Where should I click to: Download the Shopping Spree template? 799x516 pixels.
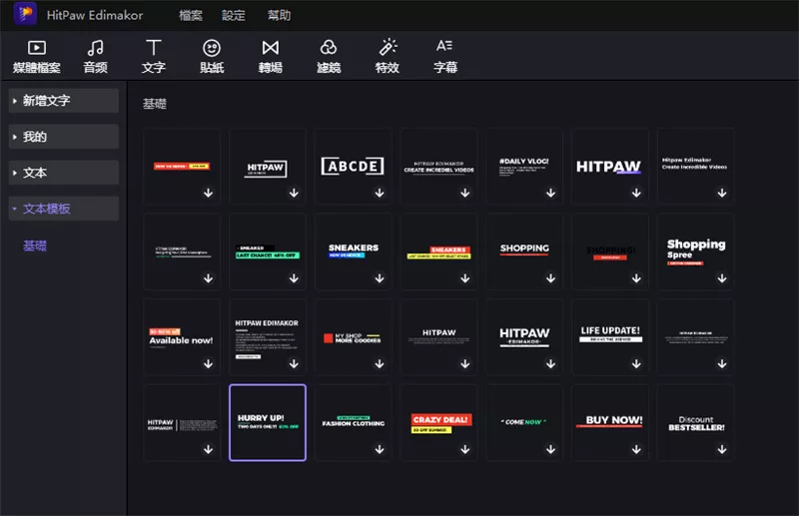click(x=722, y=278)
